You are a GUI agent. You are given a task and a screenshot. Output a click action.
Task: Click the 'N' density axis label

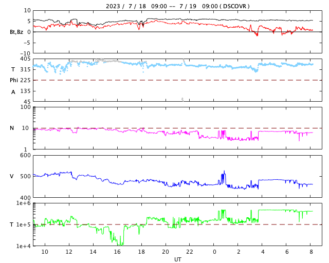click(x=12, y=128)
